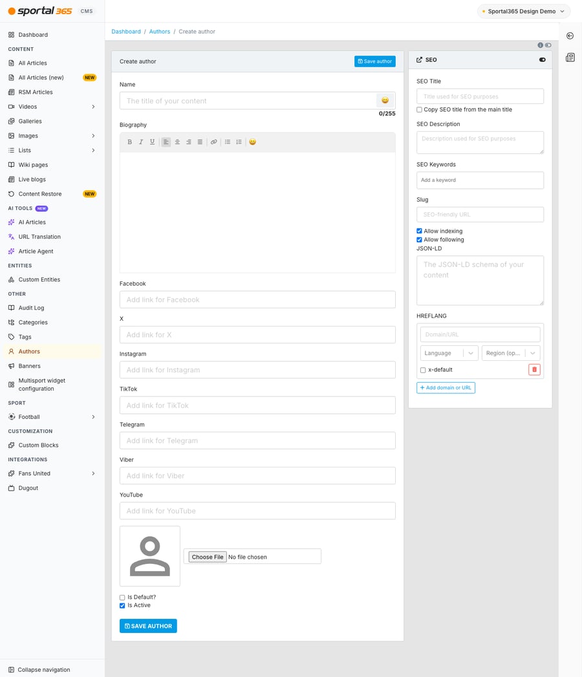Toggle underline formatting in Biography editor
This screenshot has width=582, height=677.
pyautogui.click(x=152, y=142)
